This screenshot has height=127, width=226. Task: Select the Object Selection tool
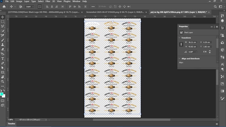(x=3, y=31)
